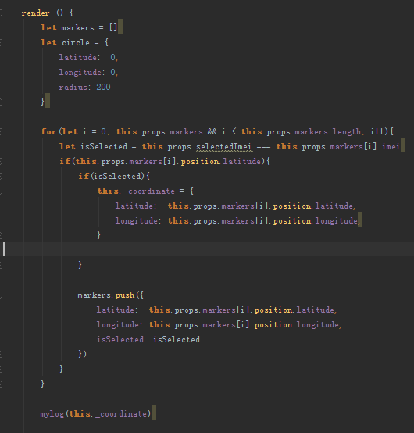Click '_coordinate' inside the mylog call

tap(120, 414)
